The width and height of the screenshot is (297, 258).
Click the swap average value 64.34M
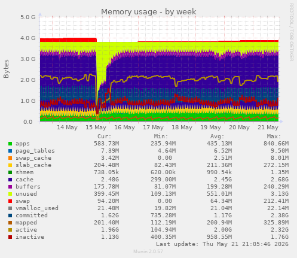click(221, 201)
